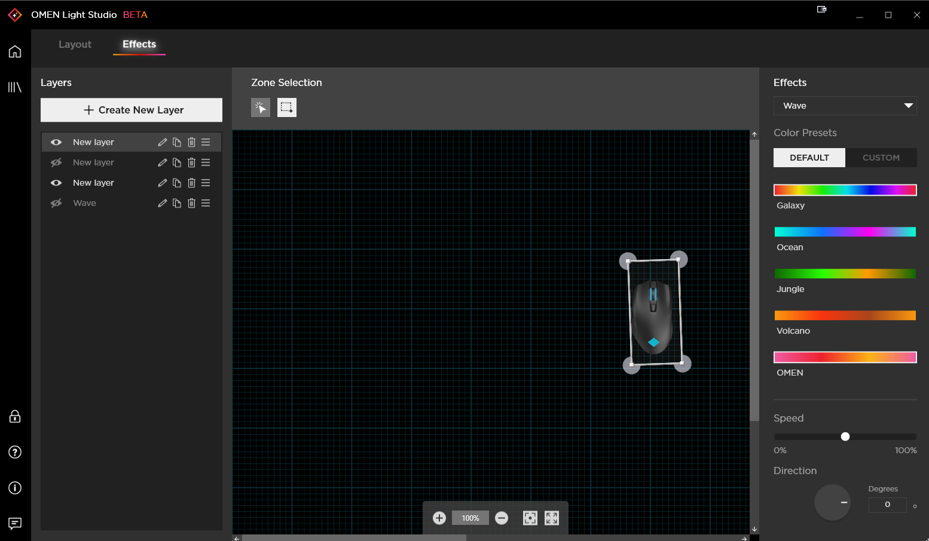Image resolution: width=929 pixels, height=541 pixels.
Task: Duplicate the second New layer
Action: click(177, 162)
